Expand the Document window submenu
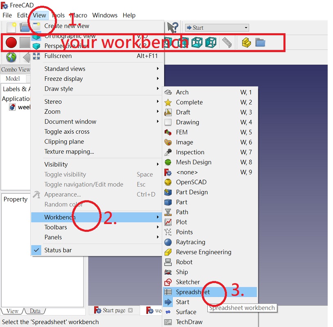Image resolution: width=333 pixels, height=327 pixels. point(97,122)
